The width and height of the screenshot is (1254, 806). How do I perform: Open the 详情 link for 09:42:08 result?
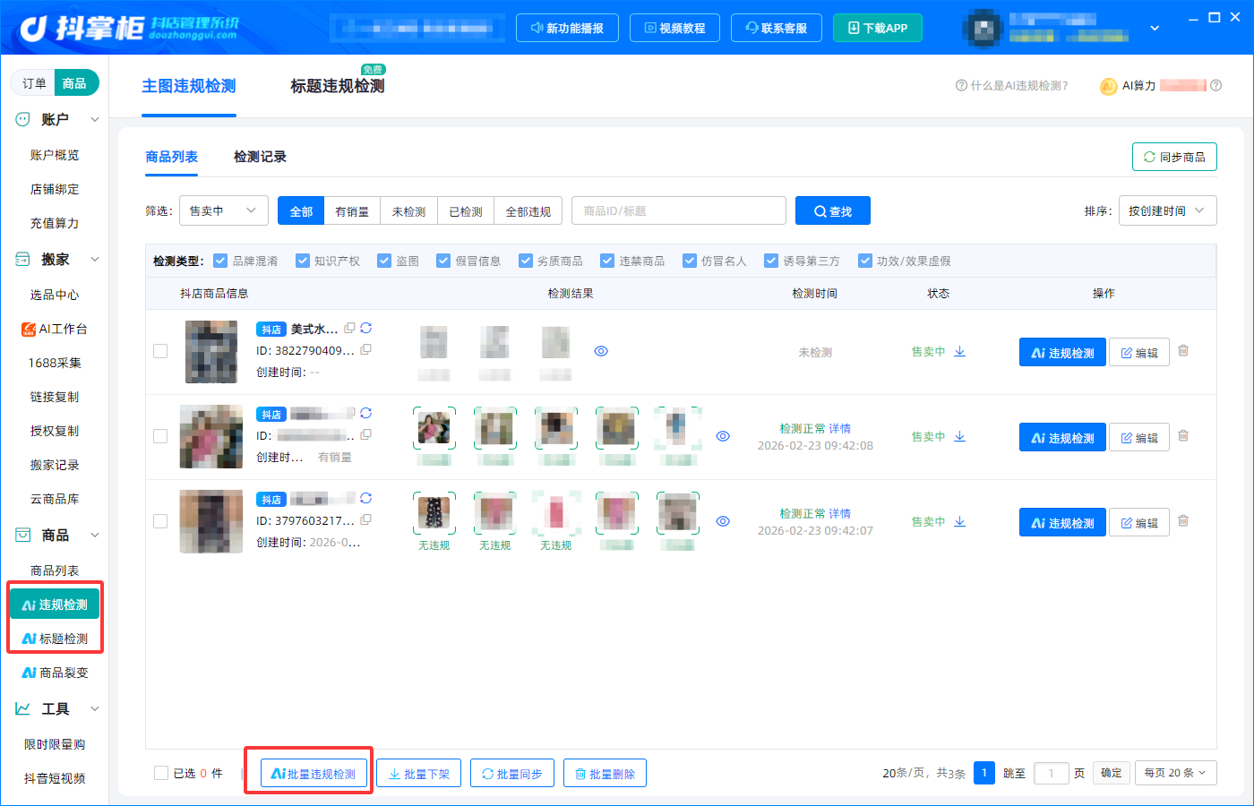click(x=839, y=428)
